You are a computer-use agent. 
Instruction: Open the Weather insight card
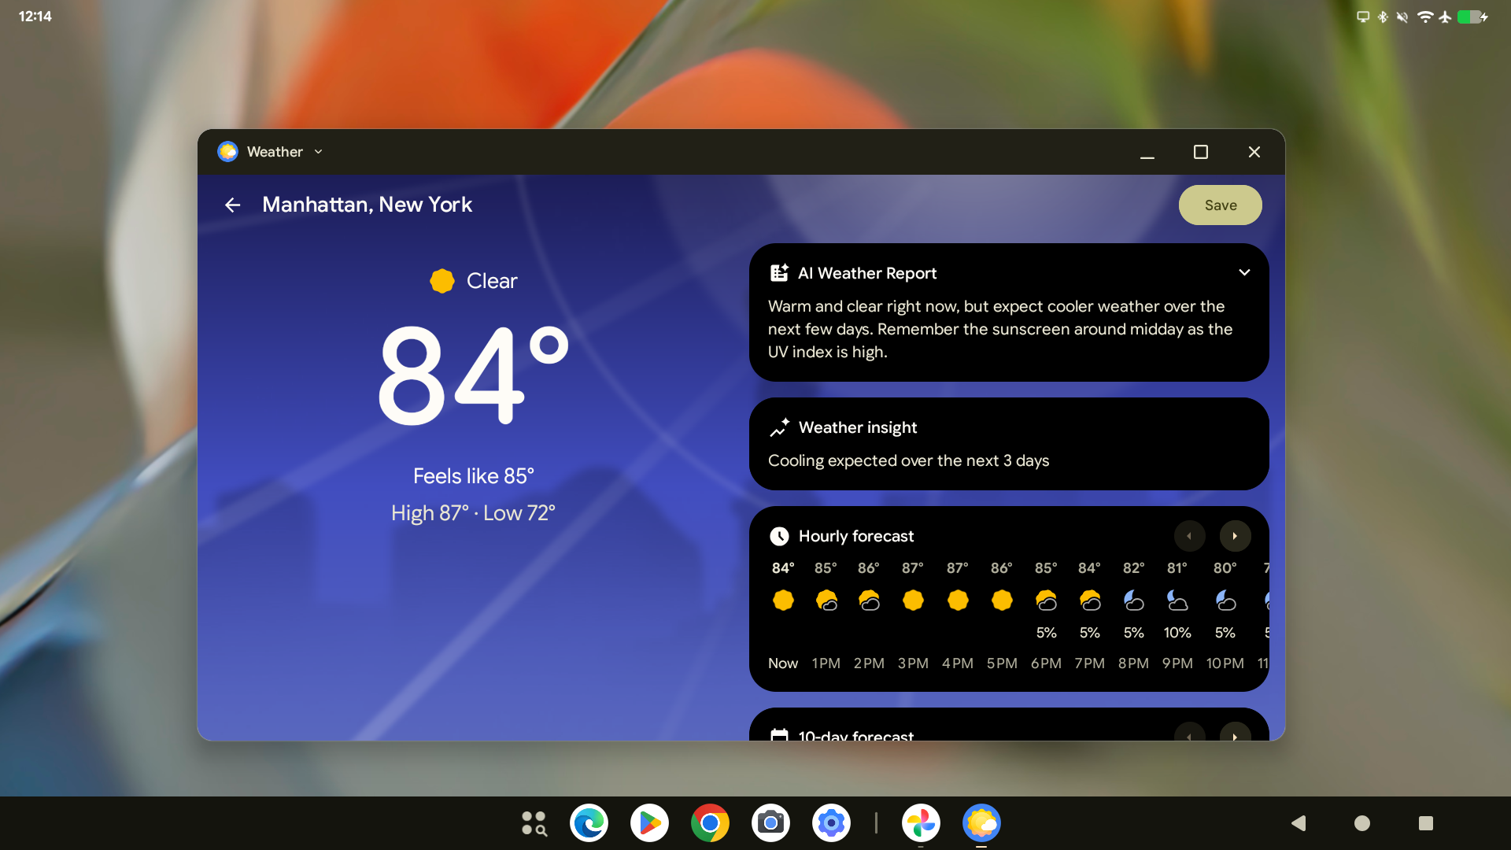[1008, 444]
